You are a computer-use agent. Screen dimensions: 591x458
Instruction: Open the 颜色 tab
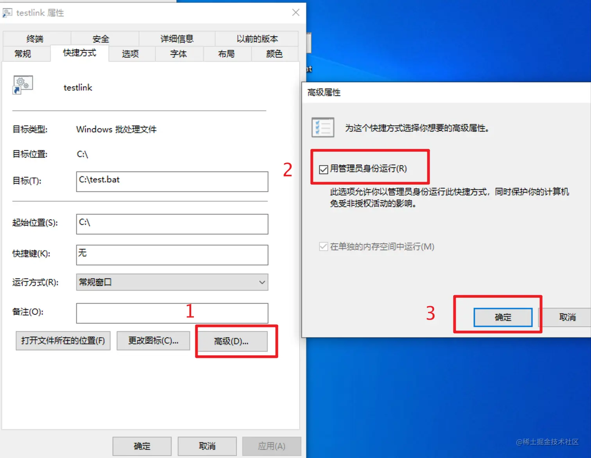[x=274, y=53]
